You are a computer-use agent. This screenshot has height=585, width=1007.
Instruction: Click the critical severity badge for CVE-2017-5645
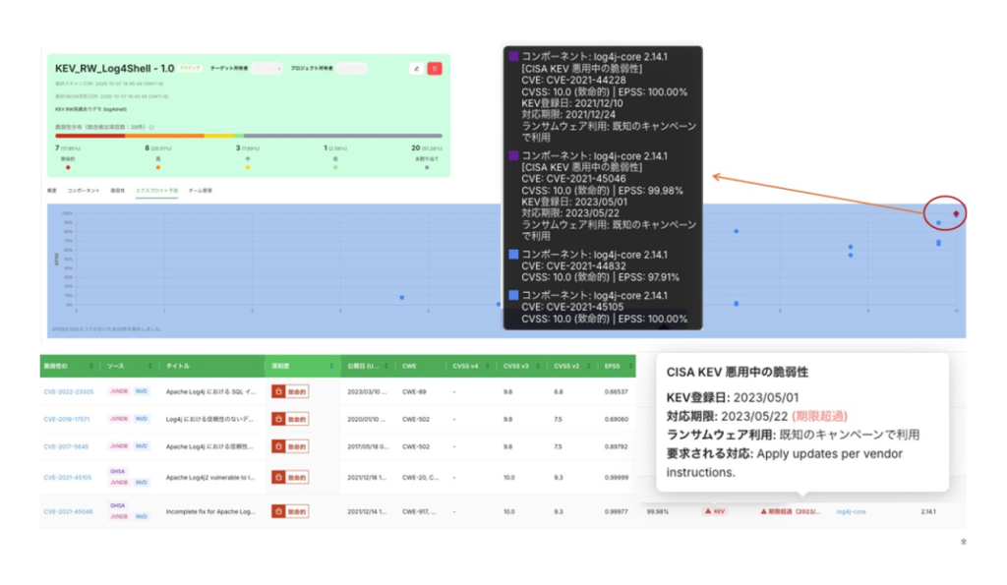290,446
